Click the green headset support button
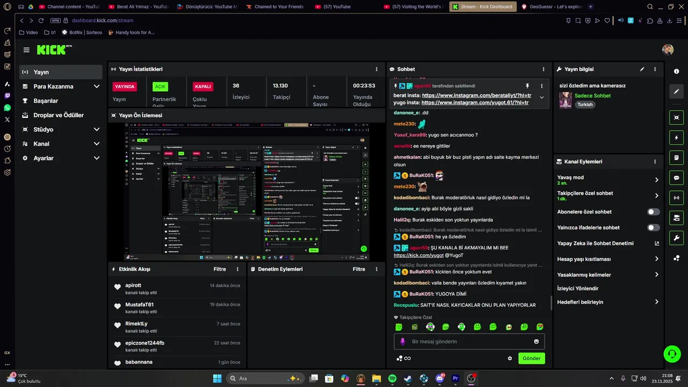 pyautogui.click(x=672, y=353)
